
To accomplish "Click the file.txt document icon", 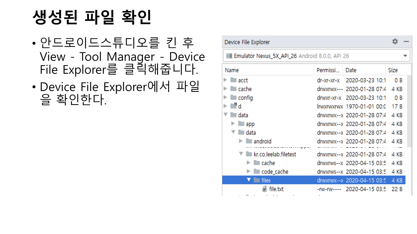I will (x=265, y=189).
